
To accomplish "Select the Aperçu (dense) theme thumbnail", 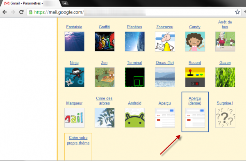I will (195, 118).
